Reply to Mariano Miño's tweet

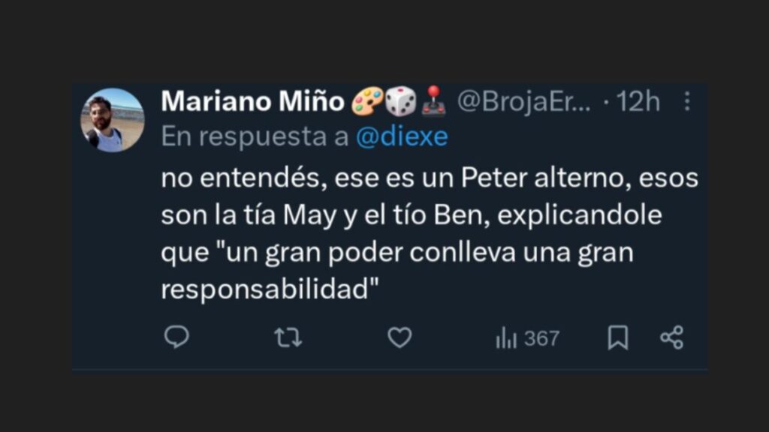pyautogui.click(x=176, y=338)
